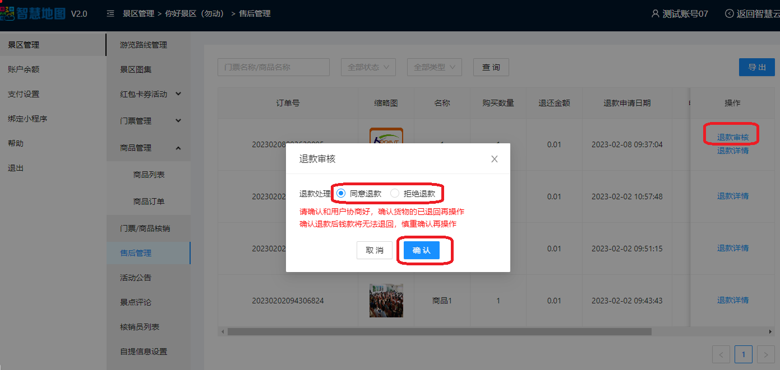
Task: Select the 拒绝退款 radio option
Action: [395, 194]
